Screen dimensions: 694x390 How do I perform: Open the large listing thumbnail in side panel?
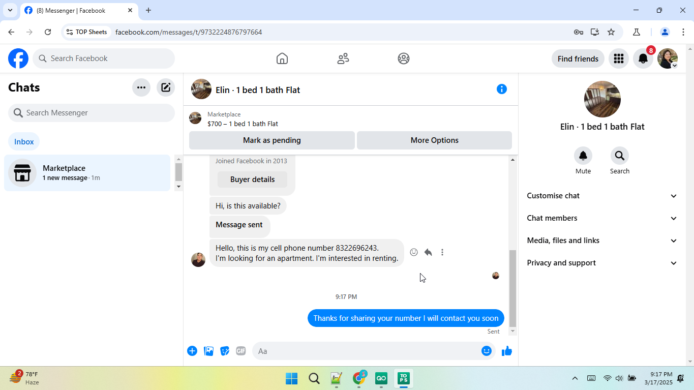coord(602,99)
